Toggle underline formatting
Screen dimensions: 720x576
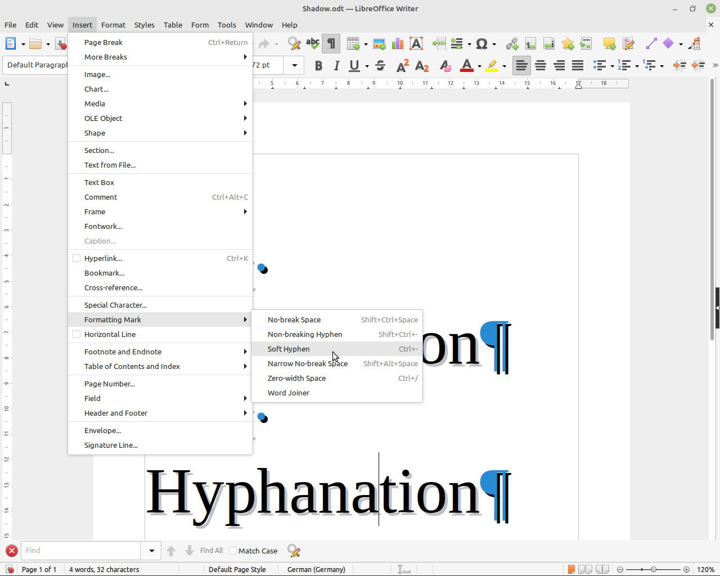coord(354,66)
